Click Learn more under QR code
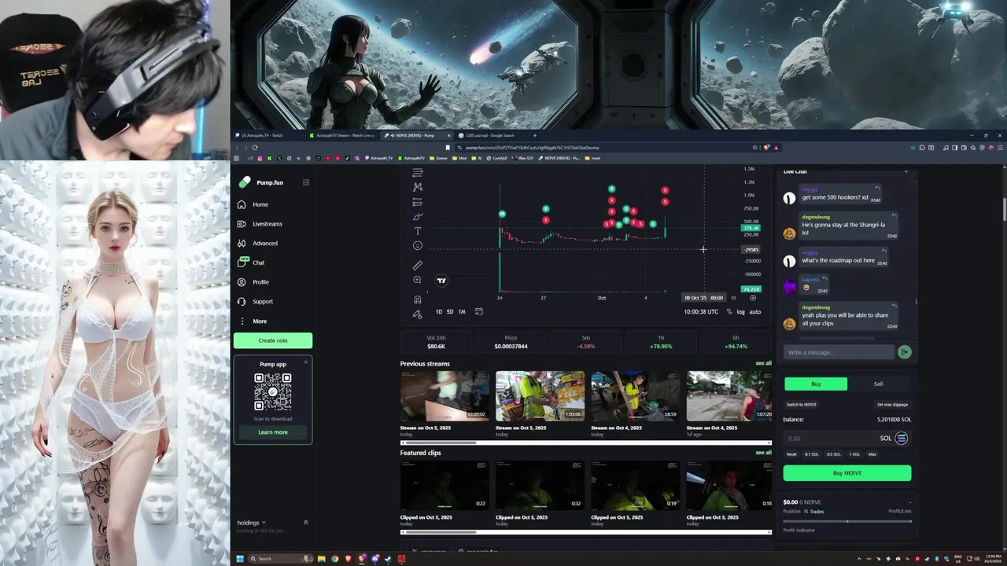The image size is (1007, 566). tap(273, 432)
